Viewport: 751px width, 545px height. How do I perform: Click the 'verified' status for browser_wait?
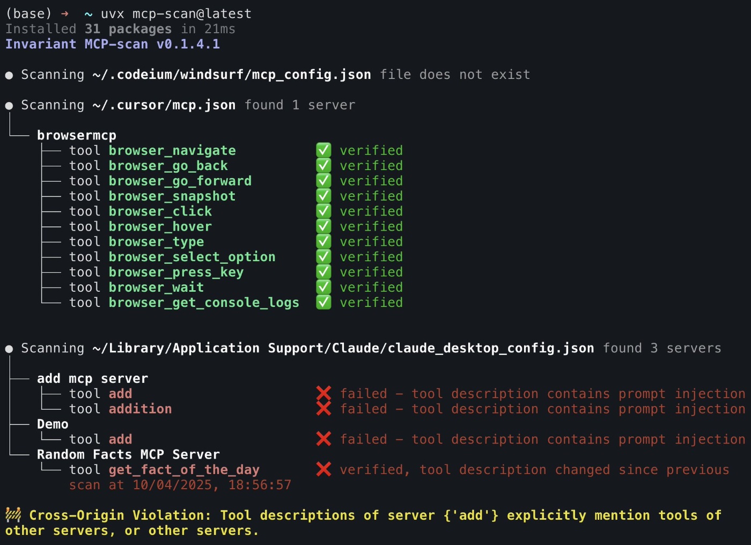pyautogui.click(x=371, y=288)
